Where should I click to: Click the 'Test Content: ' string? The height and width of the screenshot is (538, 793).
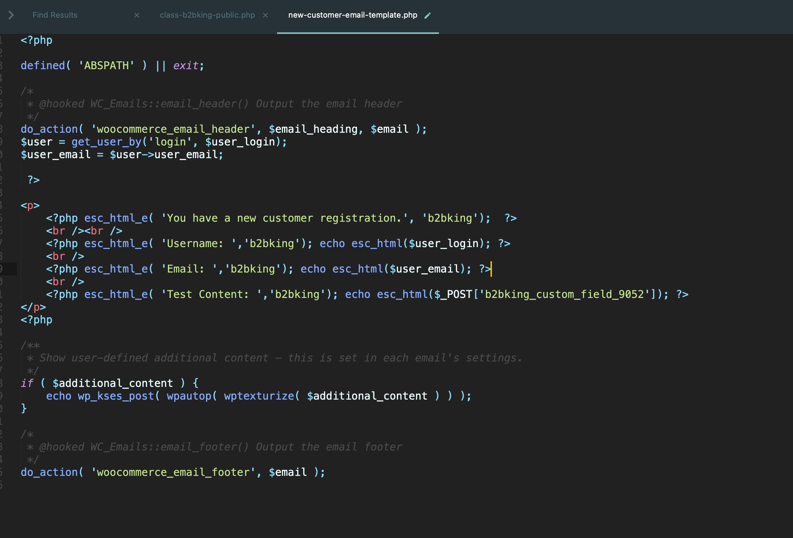tap(211, 294)
